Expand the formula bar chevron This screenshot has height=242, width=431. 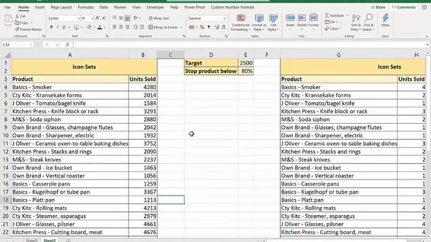click(427, 44)
